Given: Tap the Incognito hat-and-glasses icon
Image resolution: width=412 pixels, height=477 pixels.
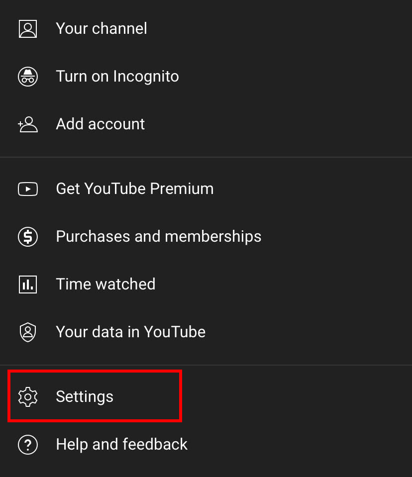Looking at the screenshot, I should [x=28, y=77].
